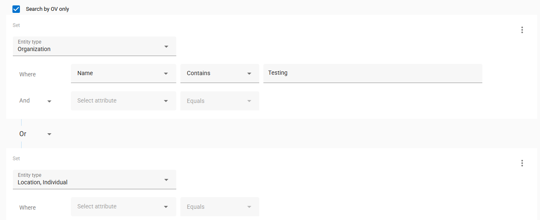Click the 'Search by OV only' label text
This screenshot has width=540, height=220.
tap(47, 9)
